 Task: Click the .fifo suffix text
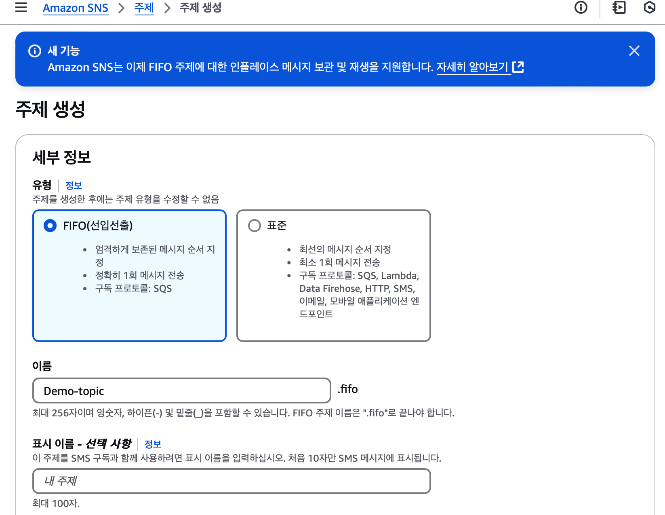point(348,389)
